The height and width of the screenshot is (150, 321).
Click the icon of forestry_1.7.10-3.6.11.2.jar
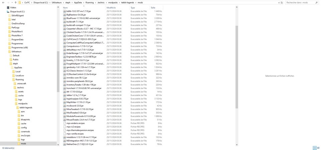pos(65,60)
